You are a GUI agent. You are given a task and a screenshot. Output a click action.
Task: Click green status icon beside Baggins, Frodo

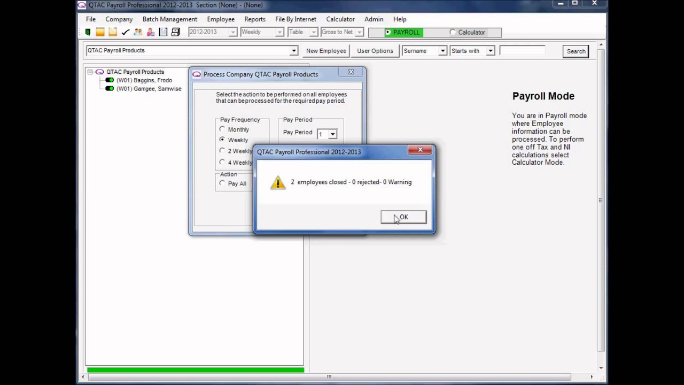(110, 80)
